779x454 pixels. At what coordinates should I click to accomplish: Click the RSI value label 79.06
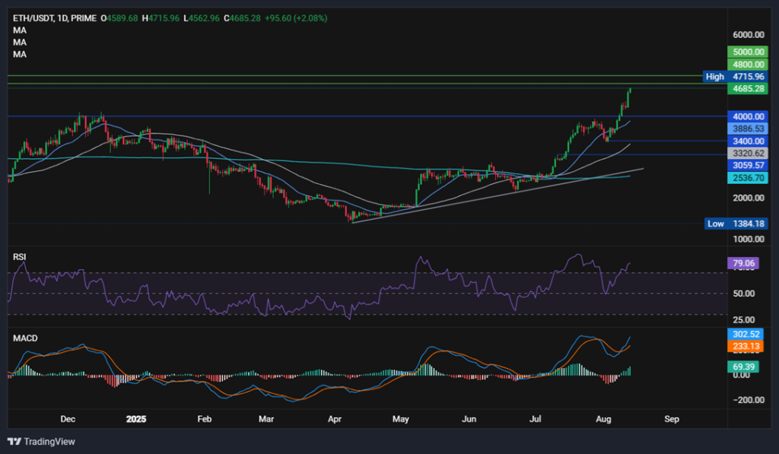(x=743, y=263)
